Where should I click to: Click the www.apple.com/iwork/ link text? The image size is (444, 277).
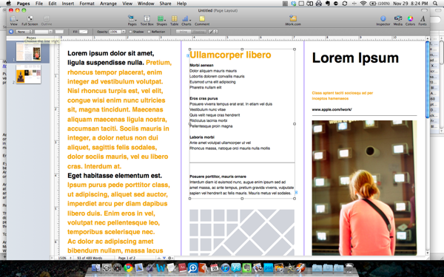(332, 109)
